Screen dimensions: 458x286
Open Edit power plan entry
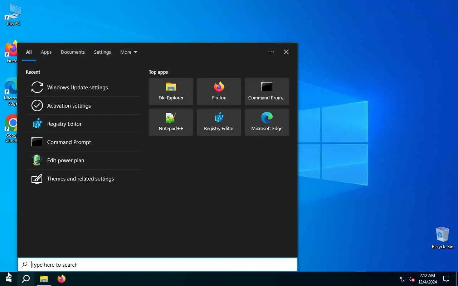click(x=83, y=160)
